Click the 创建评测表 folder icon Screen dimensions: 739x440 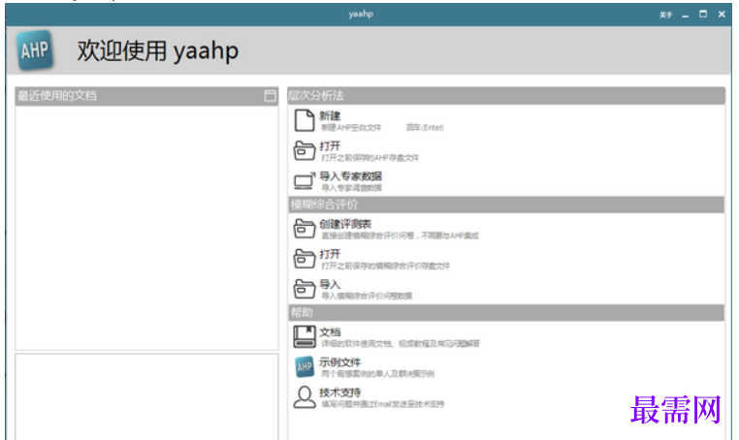(x=304, y=229)
